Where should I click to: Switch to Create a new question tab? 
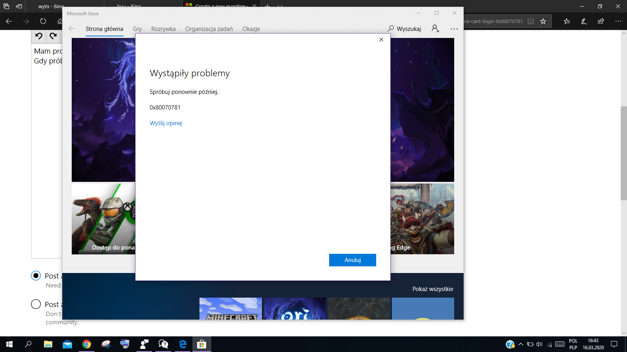tap(221, 5)
